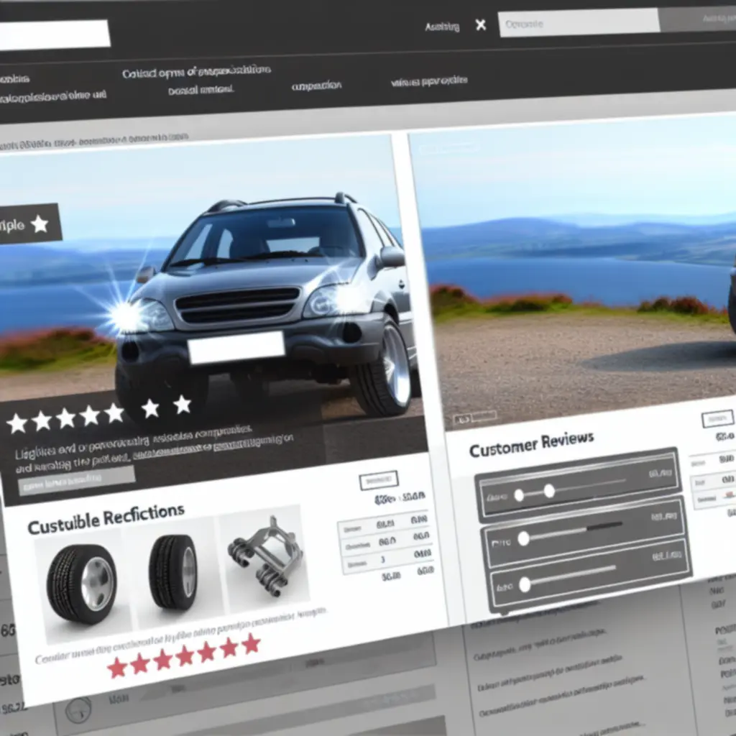The width and height of the screenshot is (736, 736).
Task: Click the star badge on SUV photo
Action: pos(29,225)
